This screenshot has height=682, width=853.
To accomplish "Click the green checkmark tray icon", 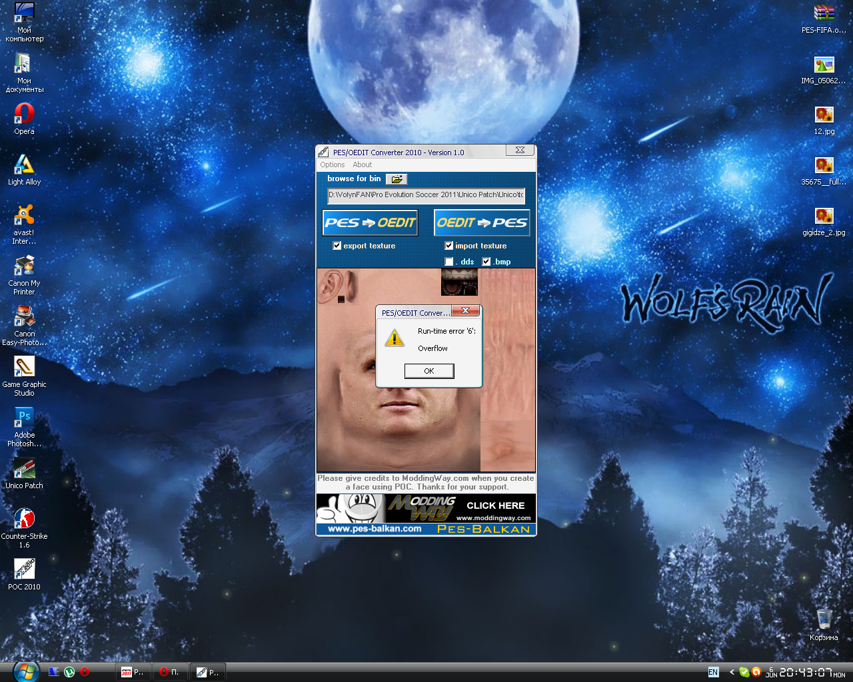I will pos(744,672).
